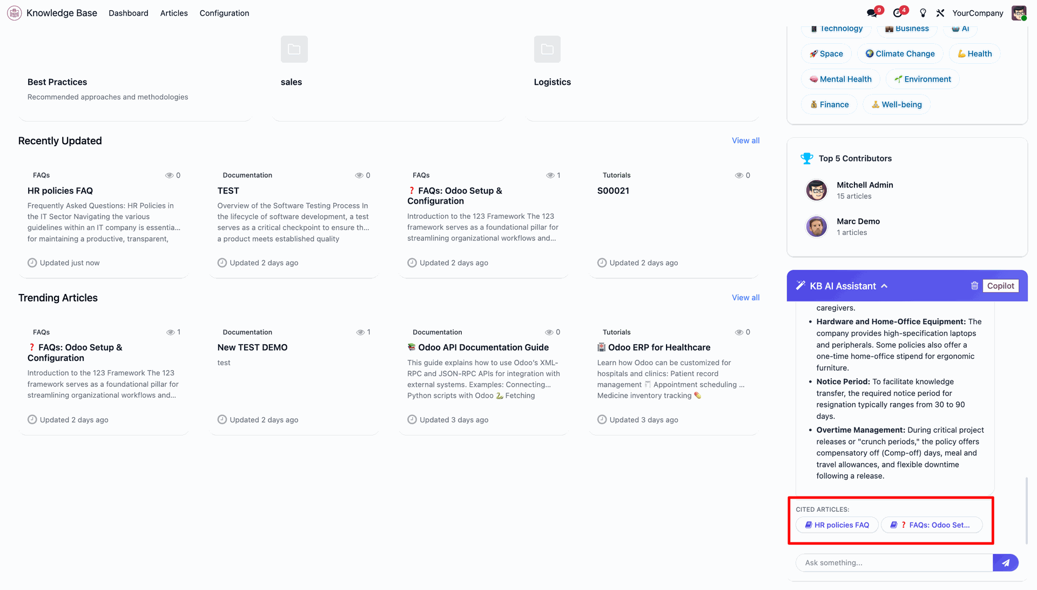Collapse the KB AI Assistant panel chevron
Image resolution: width=1037 pixels, height=590 pixels.
click(x=884, y=286)
